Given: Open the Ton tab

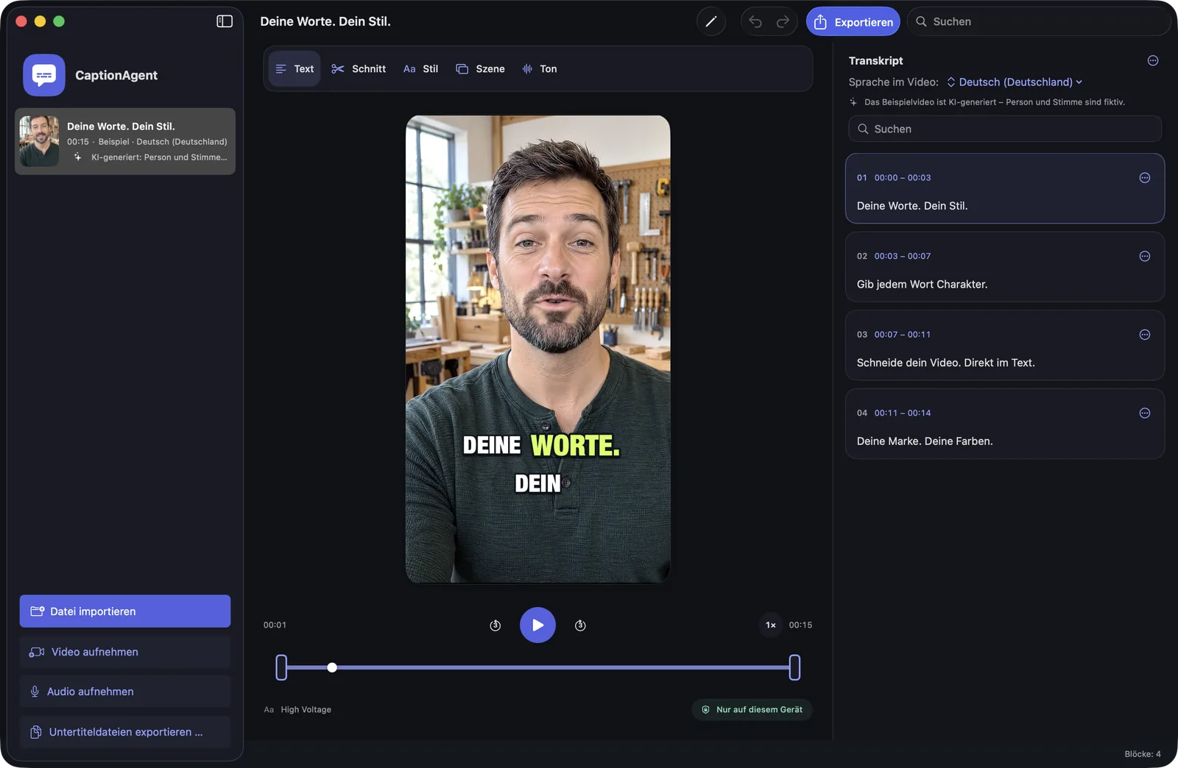Looking at the screenshot, I should 540,68.
